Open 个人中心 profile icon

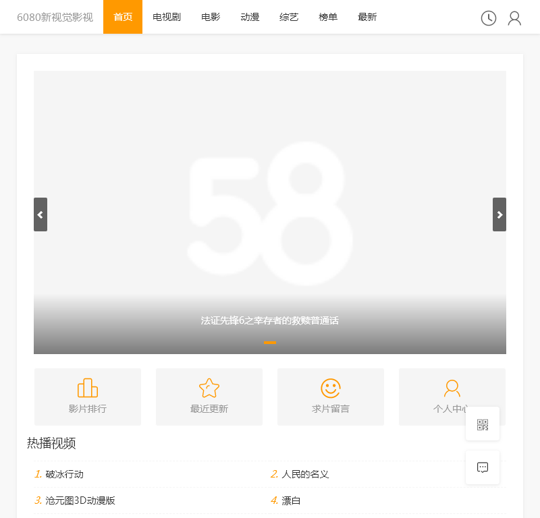click(452, 388)
